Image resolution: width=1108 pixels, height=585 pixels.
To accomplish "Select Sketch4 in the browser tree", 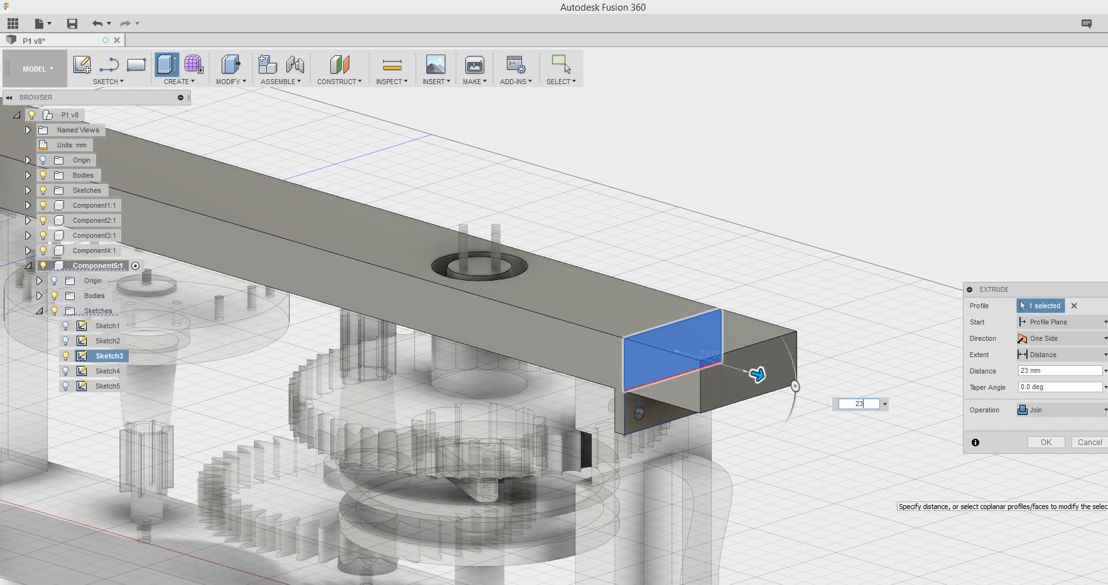I will pos(107,371).
